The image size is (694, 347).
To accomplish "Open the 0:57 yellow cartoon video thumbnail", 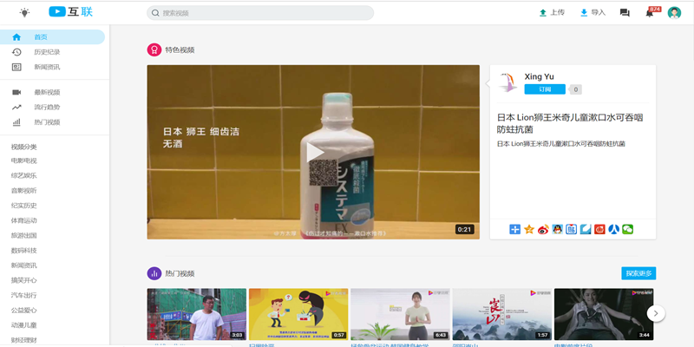I will point(298,314).
